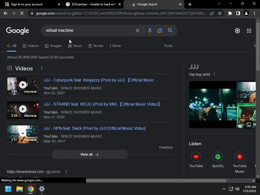Viewport: 260px width, 195px height.
Task: Open Google quick settings gear
Action: 237,31
